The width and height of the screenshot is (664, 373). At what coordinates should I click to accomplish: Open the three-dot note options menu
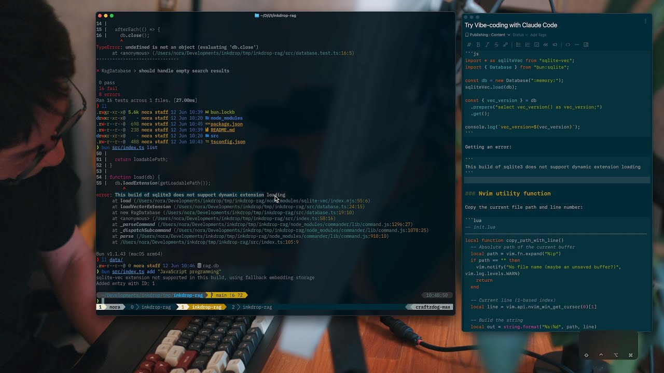pyautogui.click(x=645, y=21)
